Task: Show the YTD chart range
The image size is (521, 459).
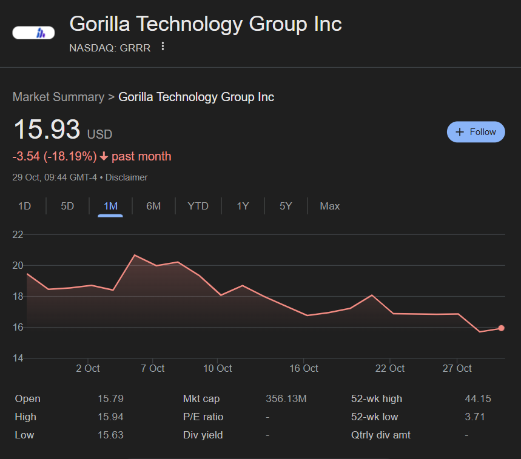Action: [x=198, y=206]
